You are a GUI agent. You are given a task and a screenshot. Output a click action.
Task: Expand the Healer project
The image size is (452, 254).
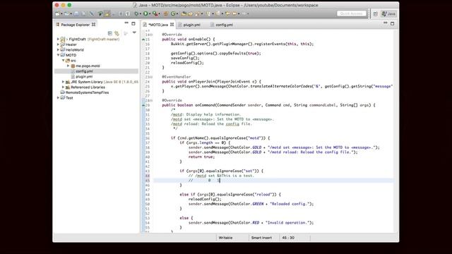tap(58, 44)
